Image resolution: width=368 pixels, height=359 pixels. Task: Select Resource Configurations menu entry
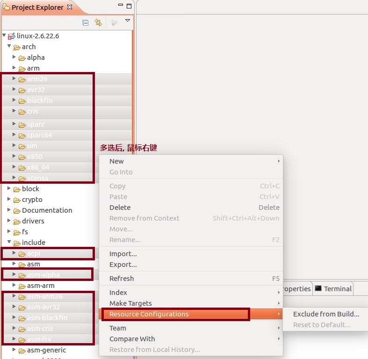coord(149,314)
